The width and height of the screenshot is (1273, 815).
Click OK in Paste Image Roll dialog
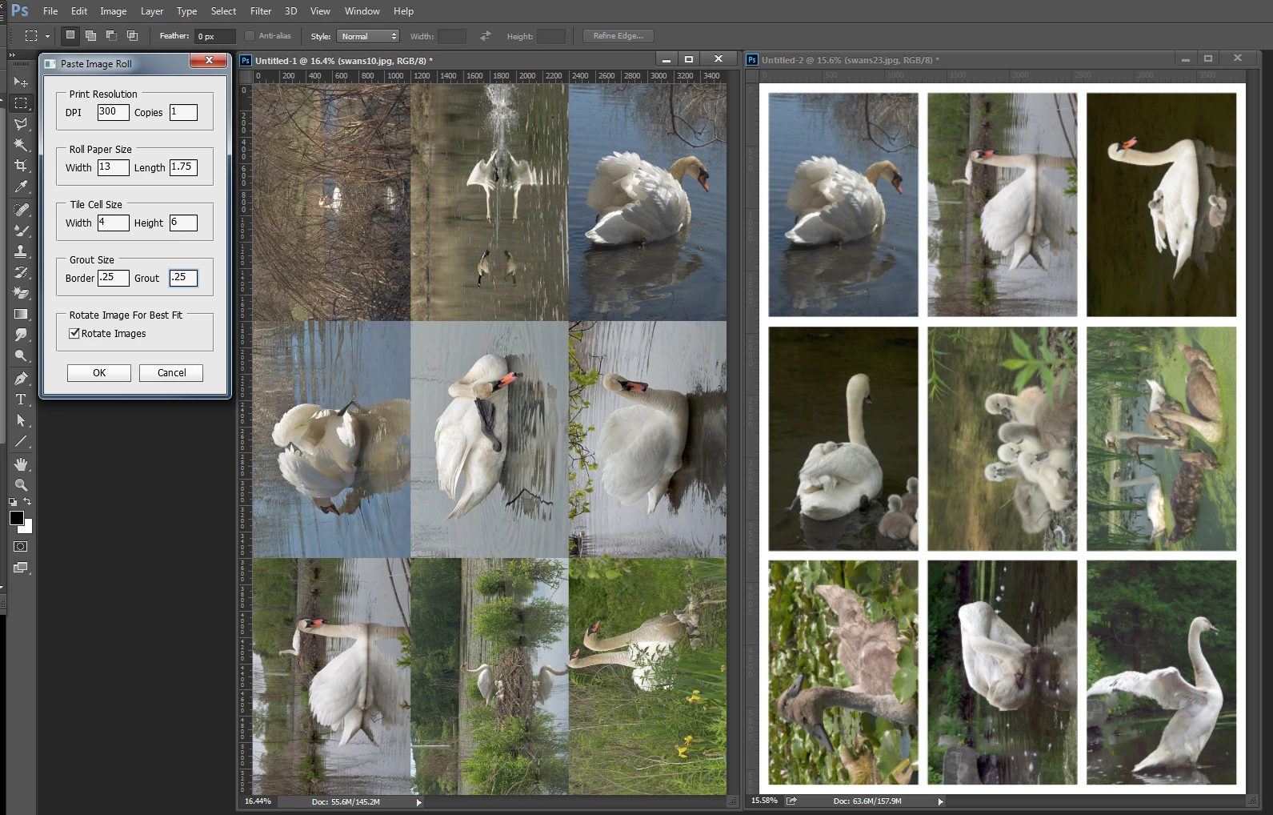tap(99, 373)
